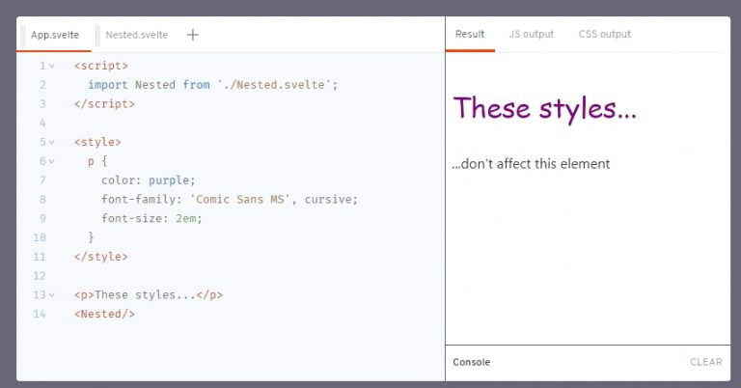Select the App.svelte file tab
Image resolution: width=741 pixels, height=388 pixels.
55,35
